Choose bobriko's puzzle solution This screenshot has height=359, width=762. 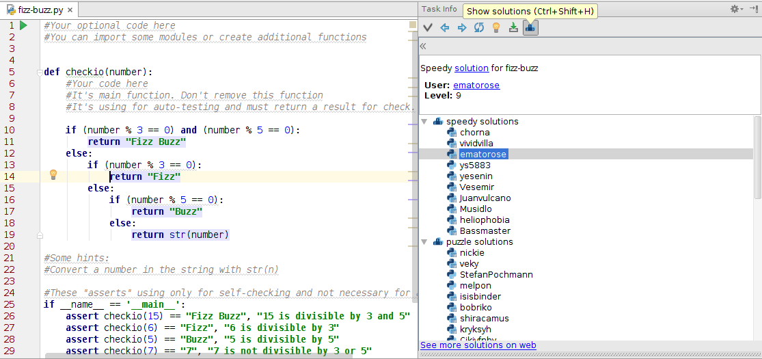(x=475, y=308)
